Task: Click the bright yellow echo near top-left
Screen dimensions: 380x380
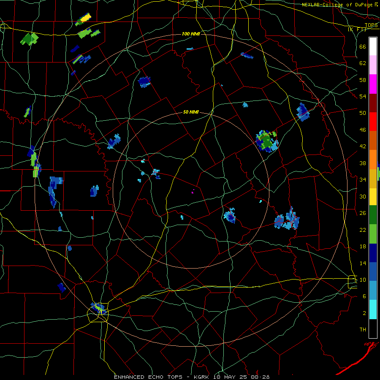Action: (x=86, y=18)
